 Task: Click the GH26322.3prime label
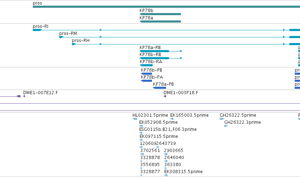coord(243,122)
